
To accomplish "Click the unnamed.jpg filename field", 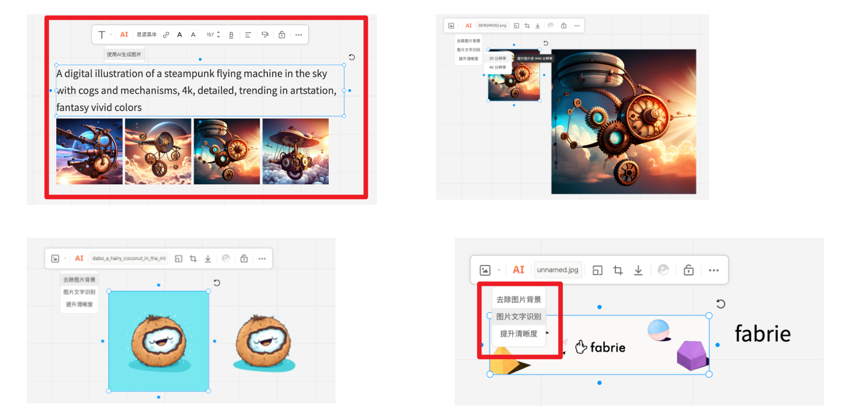I will tap(558, 270).
